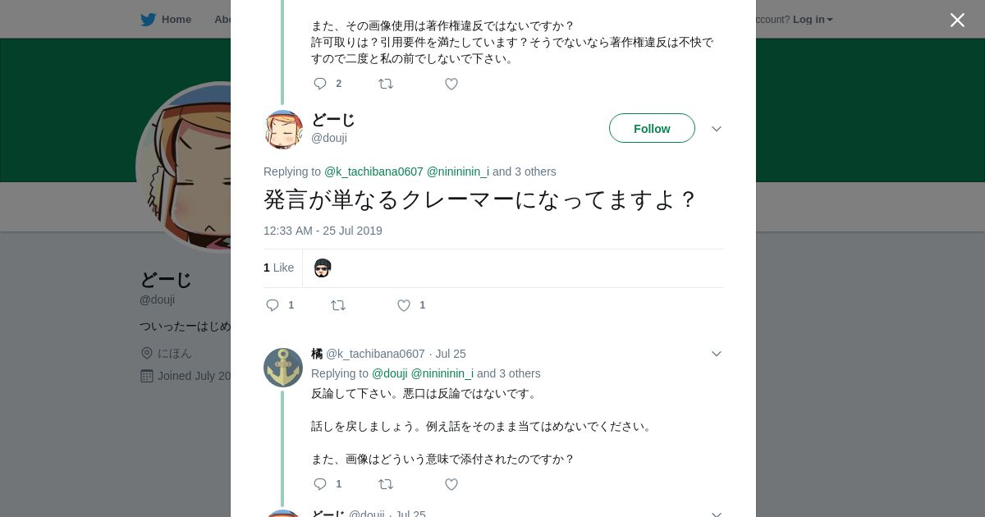Follow the douji account

[x=652, y=129]
